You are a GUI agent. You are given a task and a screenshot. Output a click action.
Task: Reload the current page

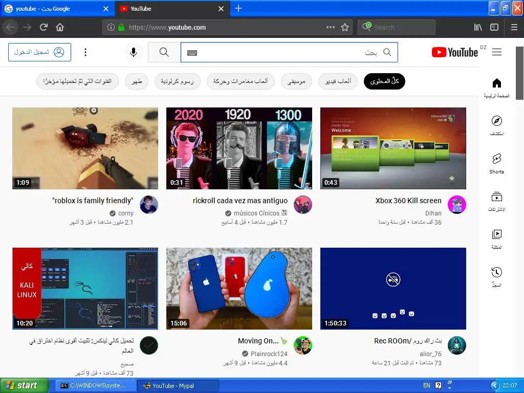click(x=44, y=27)
